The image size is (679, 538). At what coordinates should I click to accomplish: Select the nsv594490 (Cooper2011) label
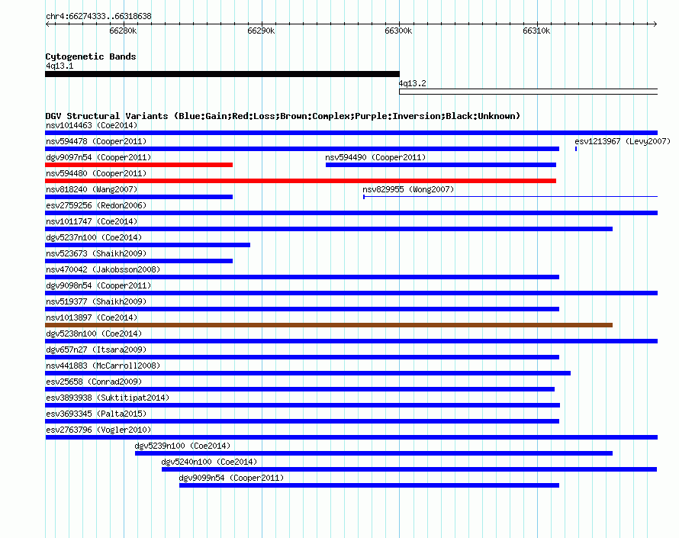(x=375, y=157)
